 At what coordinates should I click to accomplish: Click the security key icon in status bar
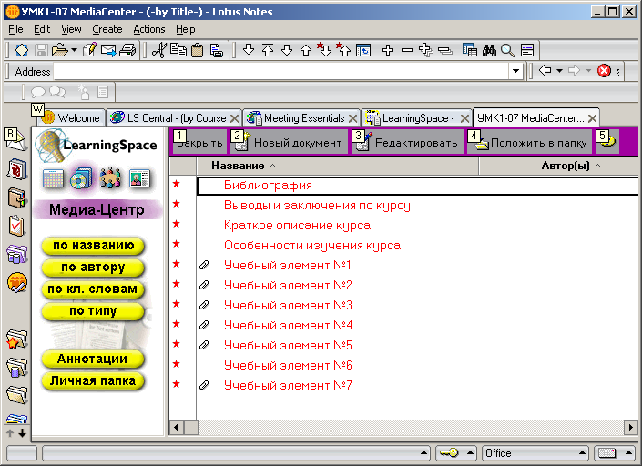coord(450,452)
